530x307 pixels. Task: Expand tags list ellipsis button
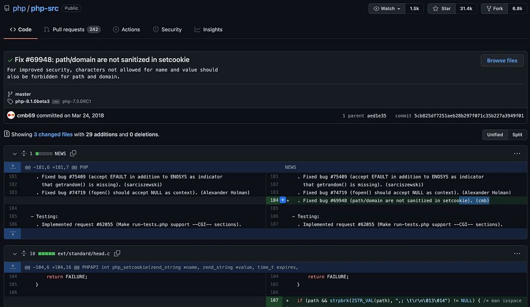[56, 102]
